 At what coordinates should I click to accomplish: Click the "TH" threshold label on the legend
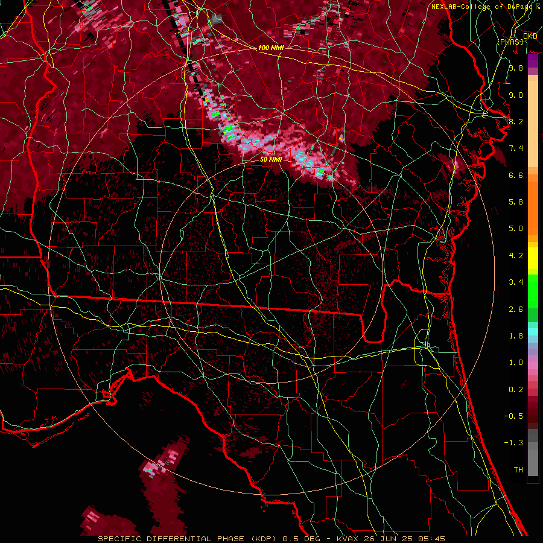tap(518, 470)
